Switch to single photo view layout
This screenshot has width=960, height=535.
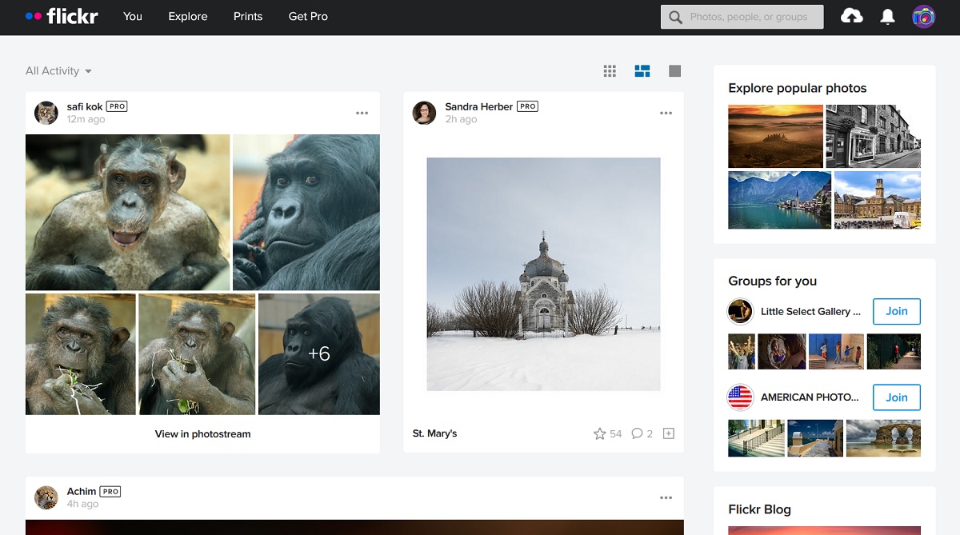[674, 70]
